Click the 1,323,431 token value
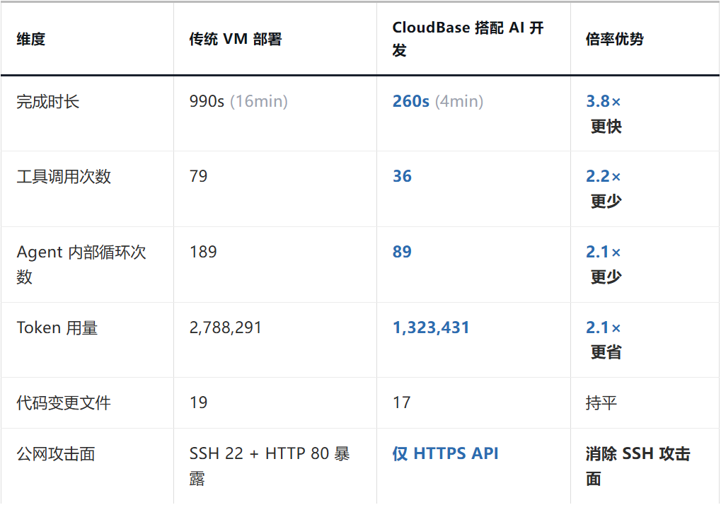 [431, 327]
